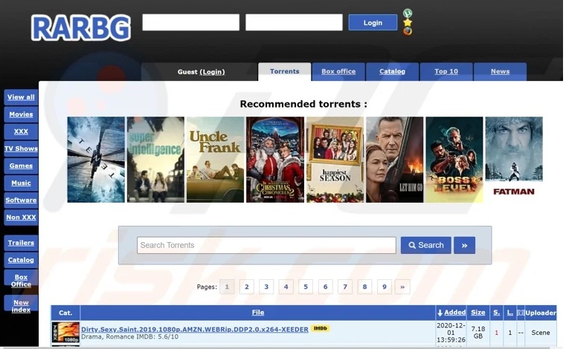Focus the username input field
The image size is (566, 349).
point(190,22)
